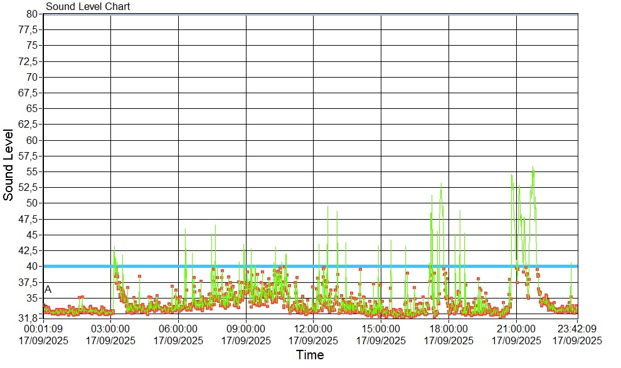Pick the 09:00:00 time axis label
This screenshot has width=621, height=368.
pyautogui.click(x=246, y=329)
